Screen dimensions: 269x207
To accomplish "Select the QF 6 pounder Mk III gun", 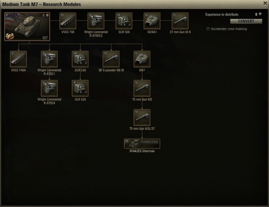I will [x=111, y=59].
